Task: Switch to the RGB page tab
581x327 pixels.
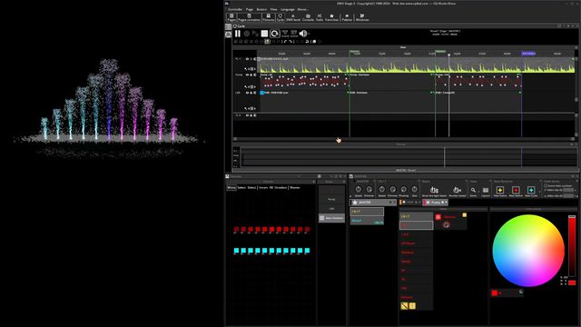Action: coord(410,203)
